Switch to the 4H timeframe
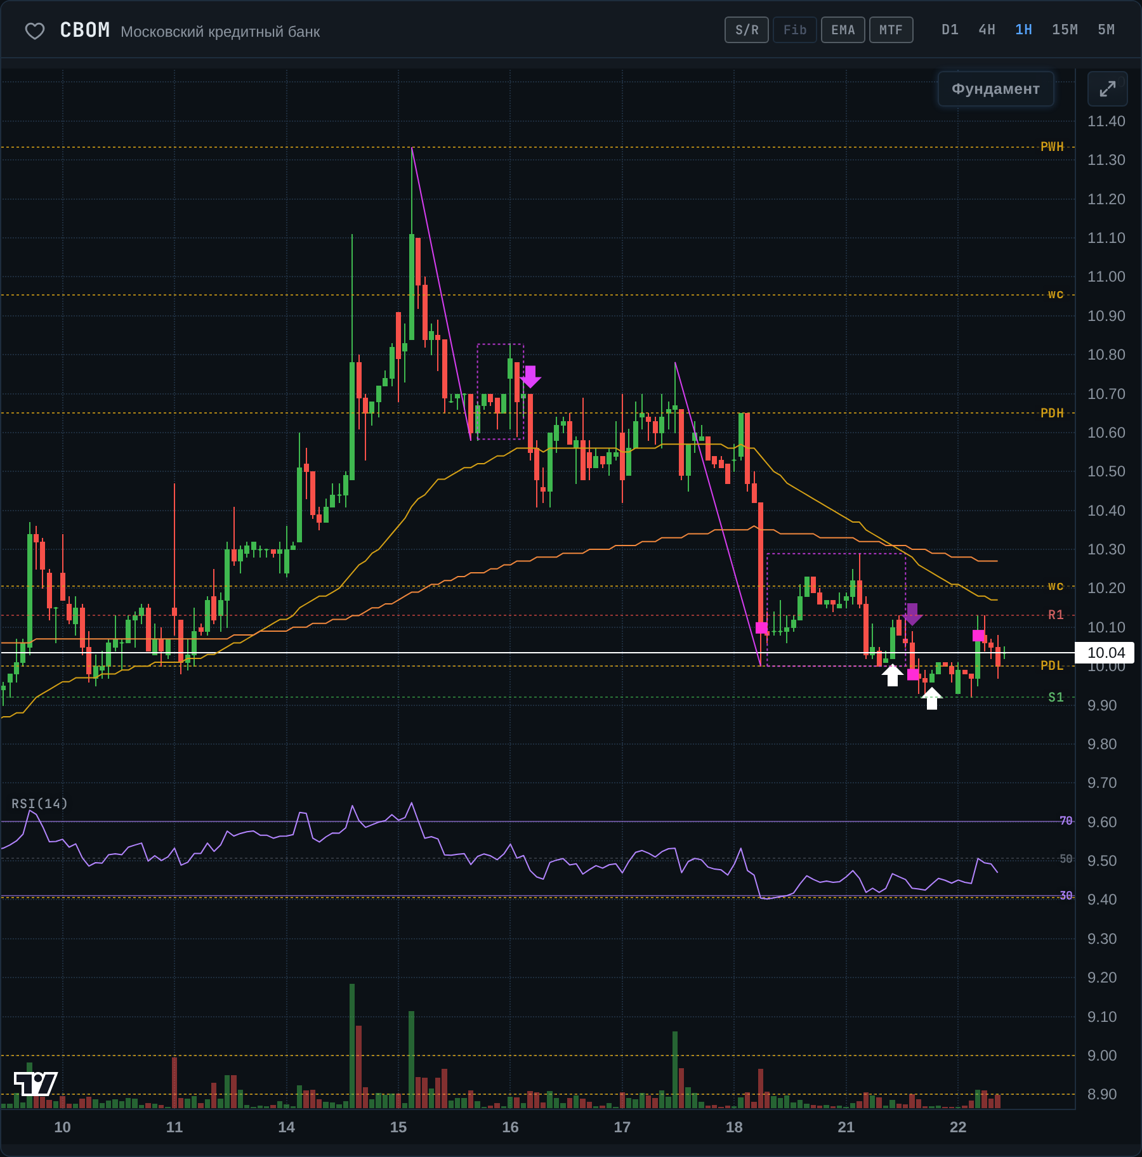The image size is (1142, 1157). pyautogui.click(x=987, y=30)
